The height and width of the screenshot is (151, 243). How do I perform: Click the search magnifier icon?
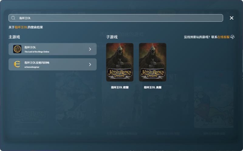coord(13,18)
